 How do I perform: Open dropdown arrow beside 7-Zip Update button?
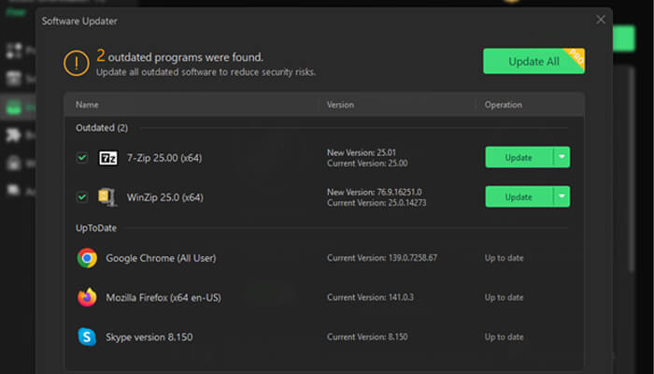tap(562, 157)
